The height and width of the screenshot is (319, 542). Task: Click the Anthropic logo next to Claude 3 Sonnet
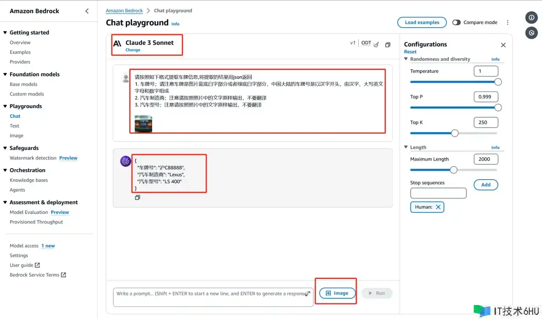click(x=117, y=43)
